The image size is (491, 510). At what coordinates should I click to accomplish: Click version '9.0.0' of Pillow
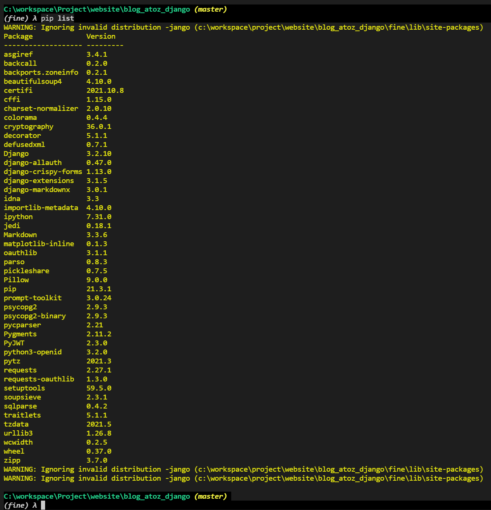point(97,280)
